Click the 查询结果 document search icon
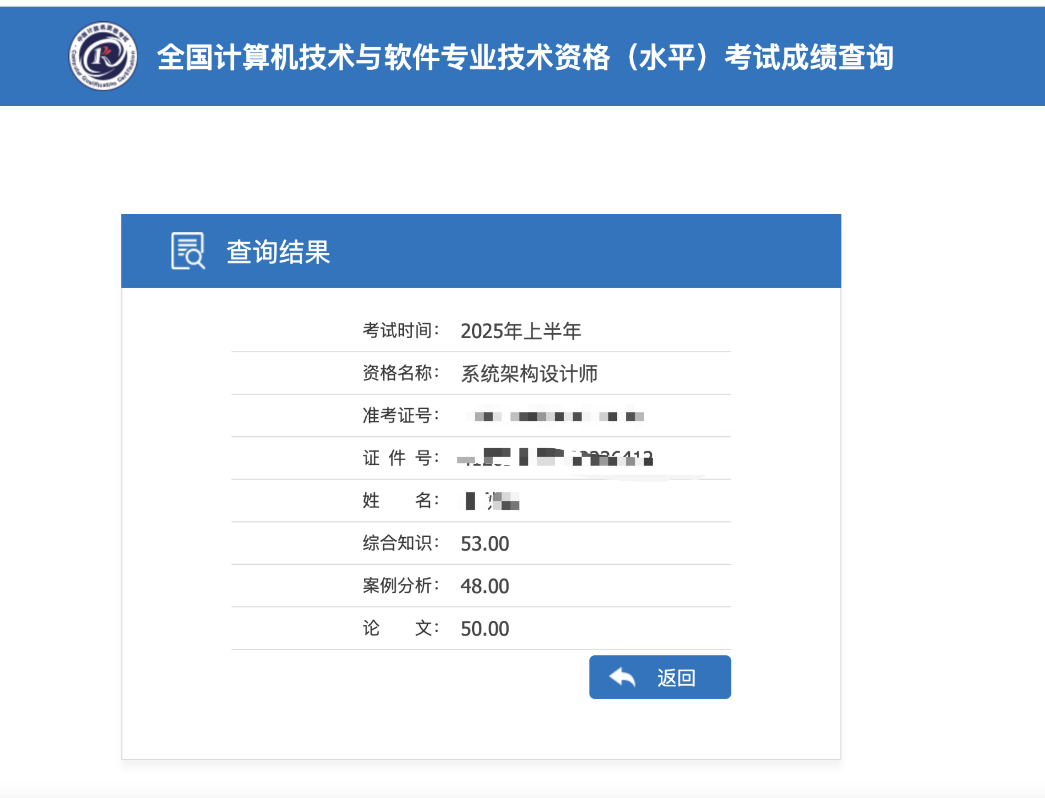 coord(188,251)
